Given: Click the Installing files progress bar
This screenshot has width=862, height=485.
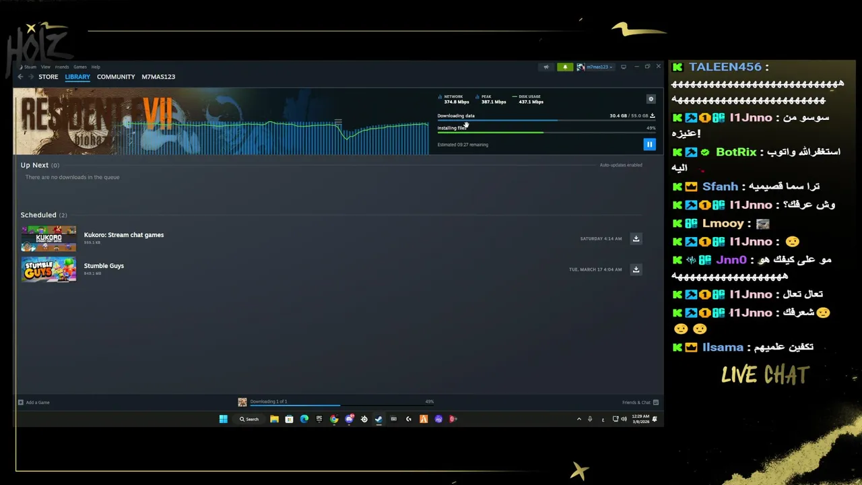Looking at the screenshot, I should tap(546, 132).
